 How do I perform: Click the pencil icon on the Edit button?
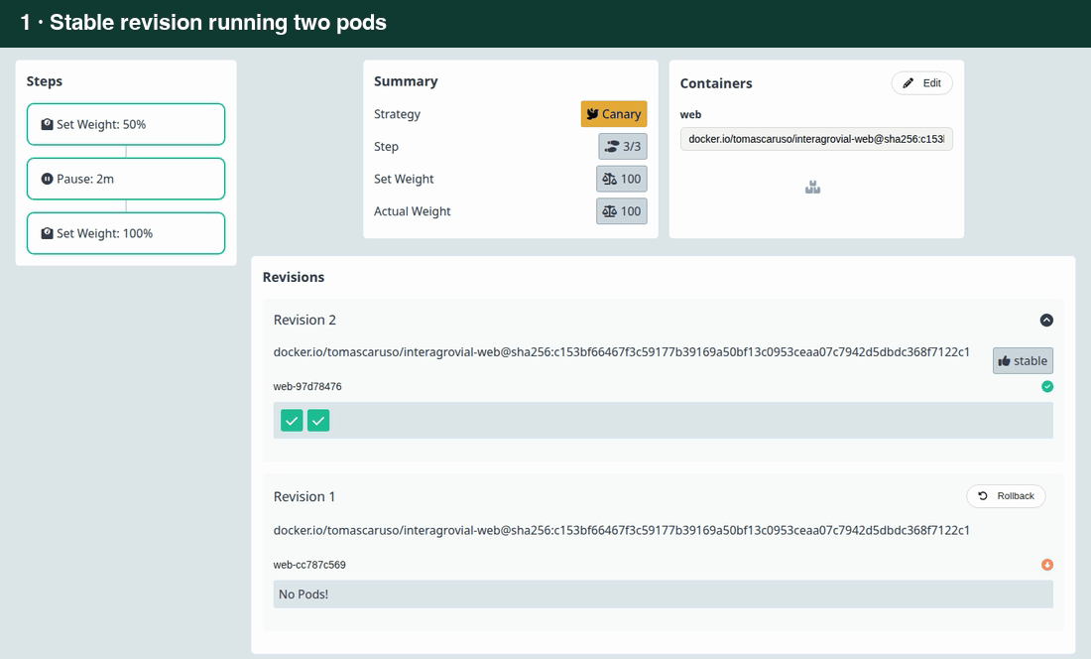click(x=908, y=83)
